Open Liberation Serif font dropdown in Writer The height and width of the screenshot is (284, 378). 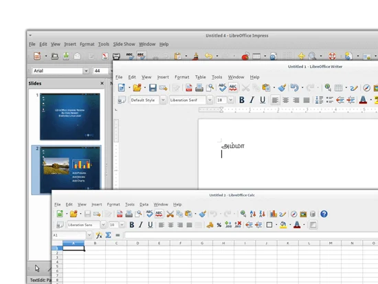210,100
